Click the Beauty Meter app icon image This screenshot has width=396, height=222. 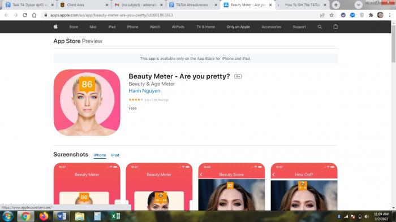click(x=87, y=103)
